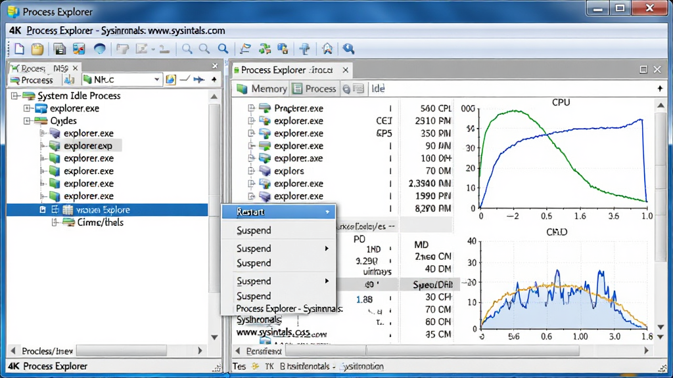
Task: Click the up-arrow icon in left panel toolbar
Action: pos(214,79)
